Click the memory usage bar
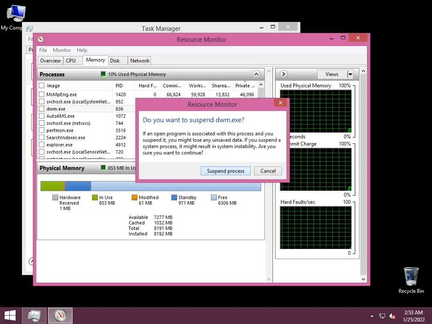The image size is (432, 324). [151, 186]
